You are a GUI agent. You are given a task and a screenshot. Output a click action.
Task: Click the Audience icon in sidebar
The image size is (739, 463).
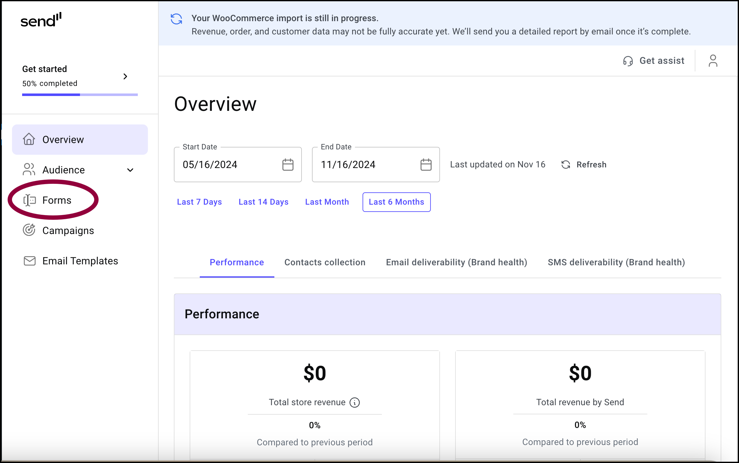(x=29, y=170)
